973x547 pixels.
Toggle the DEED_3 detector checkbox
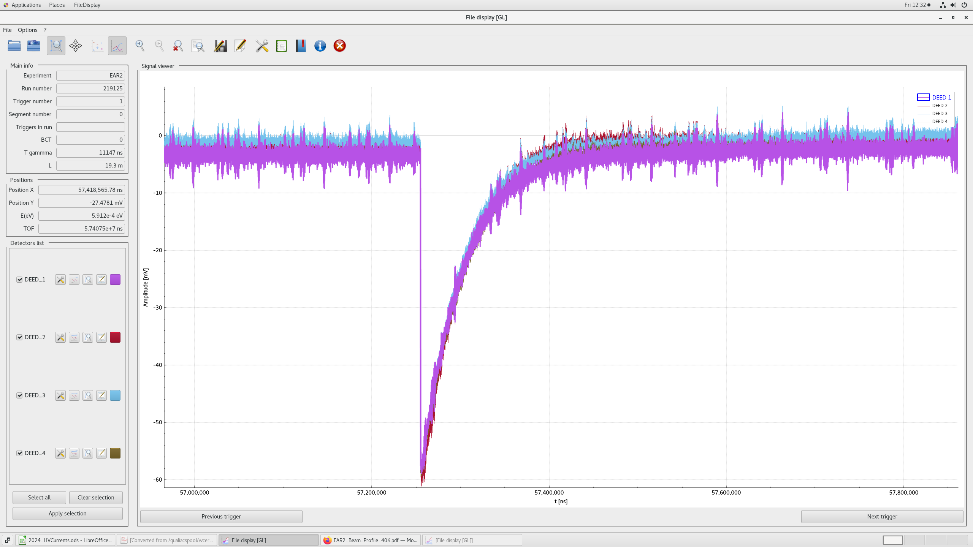click(20, 395)
